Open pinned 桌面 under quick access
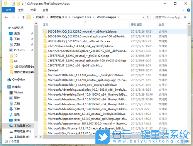 point(17,33)
